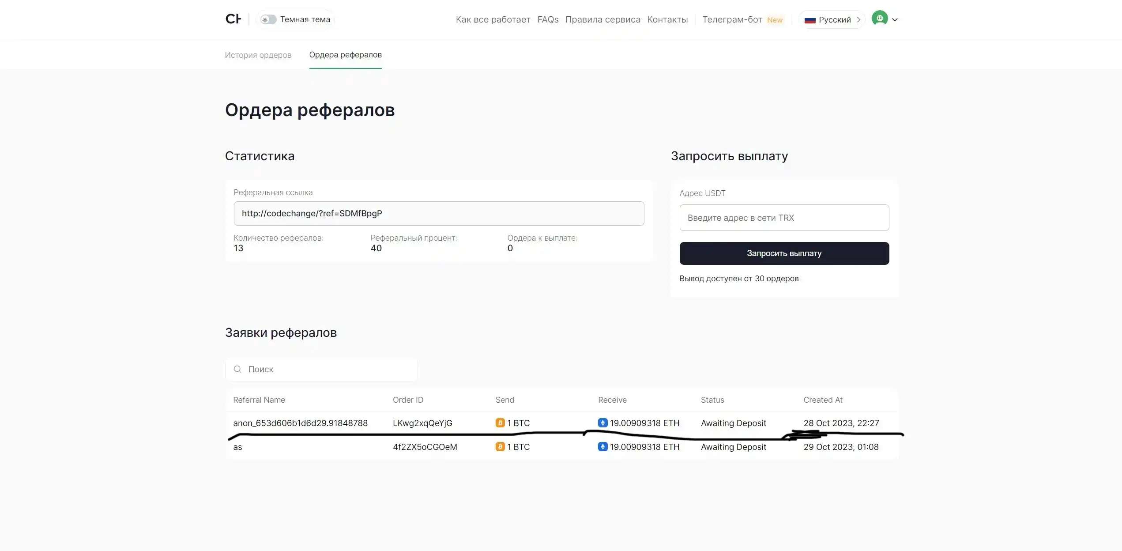The width and height of the screenshot is (1122, 551).
Task: Click the Order ID column header
Action: (x=408, y=400)
